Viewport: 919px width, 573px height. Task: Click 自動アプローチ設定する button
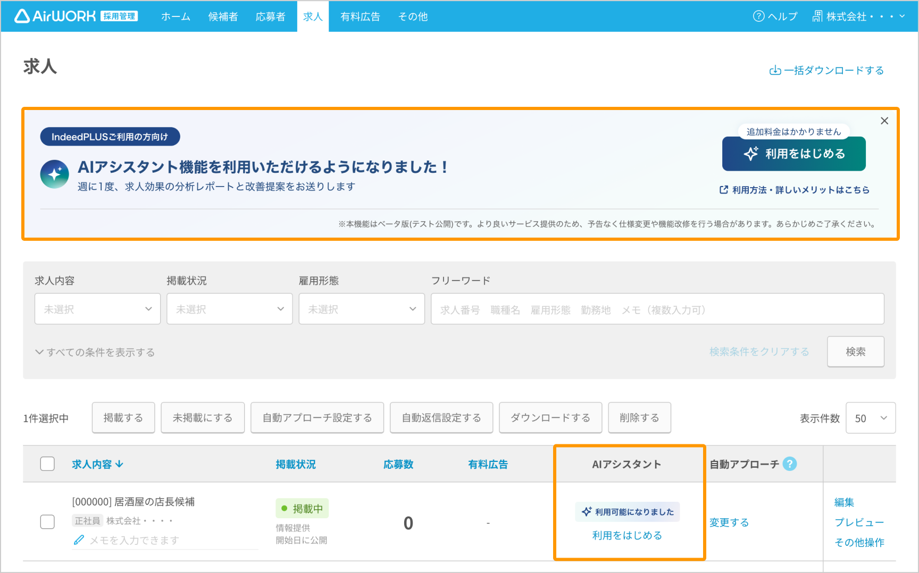point(317,418)
